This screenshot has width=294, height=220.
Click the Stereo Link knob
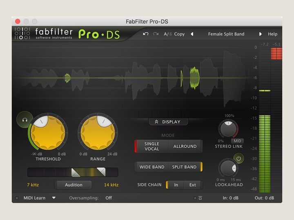(228, 129)
